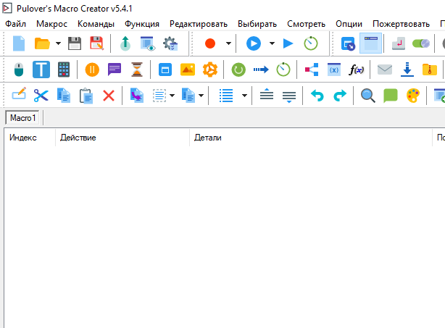
Task: Cut selected rows with scissors icon
Action: pos(41,96)
